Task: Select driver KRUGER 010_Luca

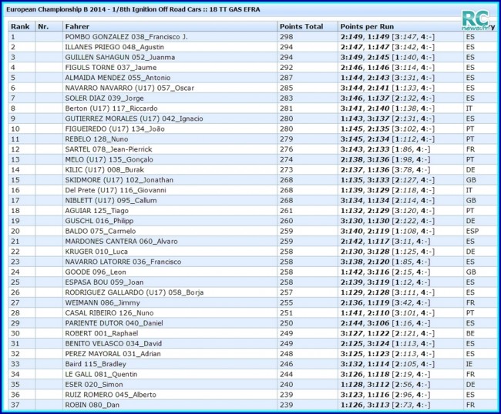Action: (x=96, y=252)
